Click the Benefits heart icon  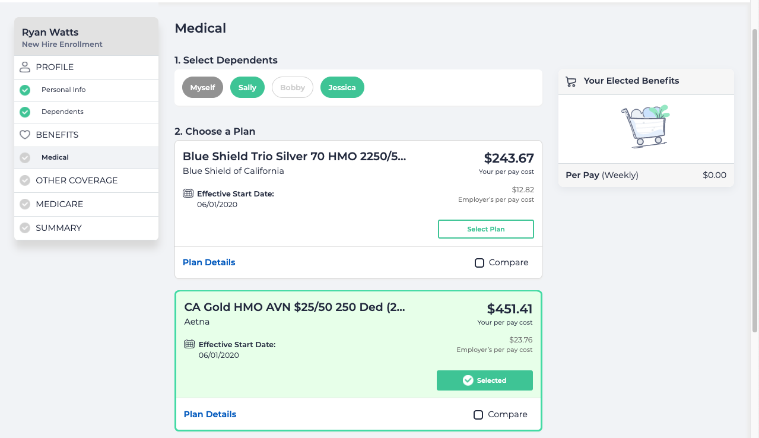click(x=25, y=135)
